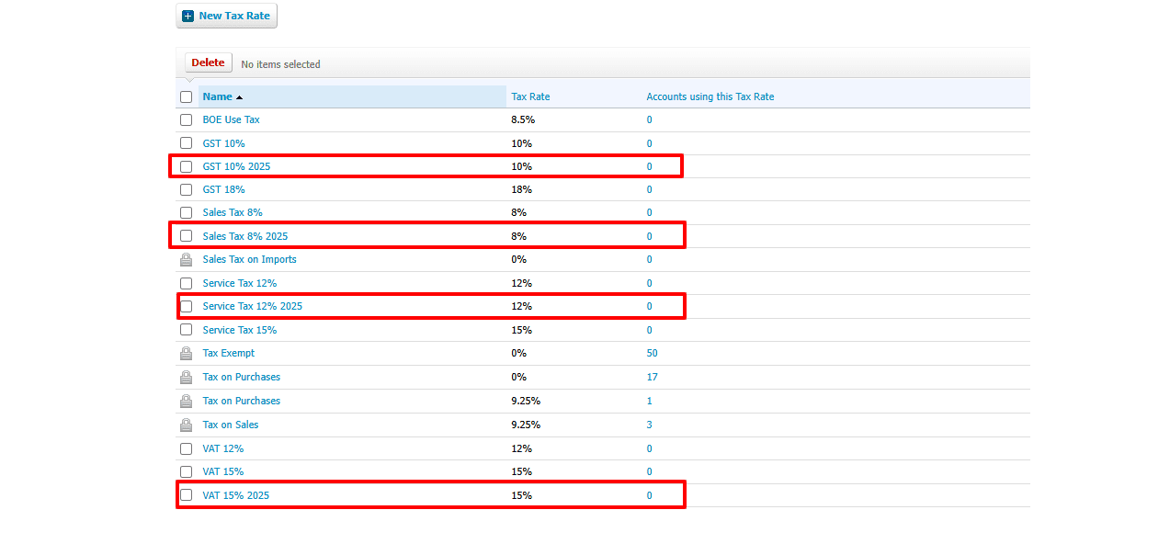Screen dimensions: 1170x544
Task: Check the box for BOE Use Tax
Action: [187, 120]
